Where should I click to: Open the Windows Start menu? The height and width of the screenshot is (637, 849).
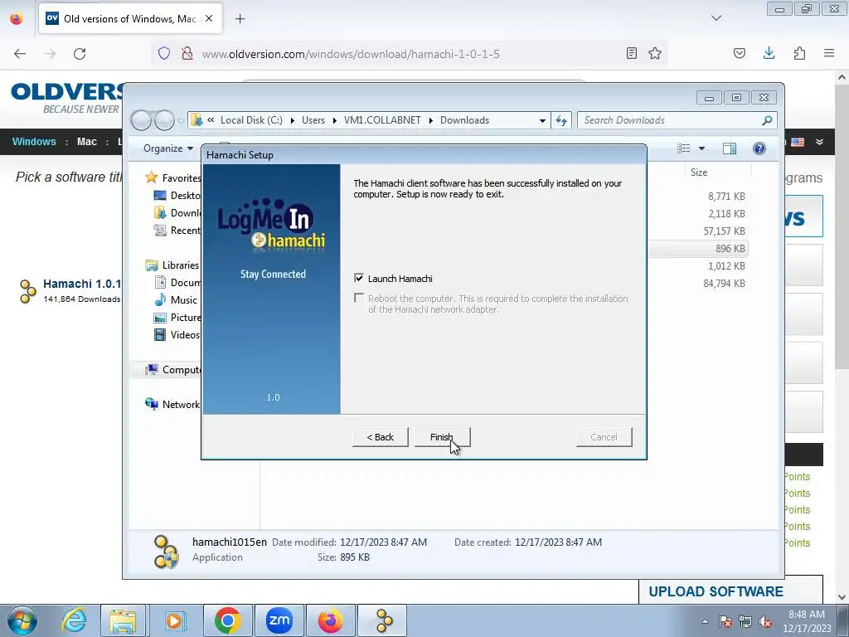coord(22,620)
